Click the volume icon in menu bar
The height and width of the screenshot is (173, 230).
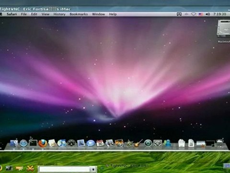coord(207,14)
